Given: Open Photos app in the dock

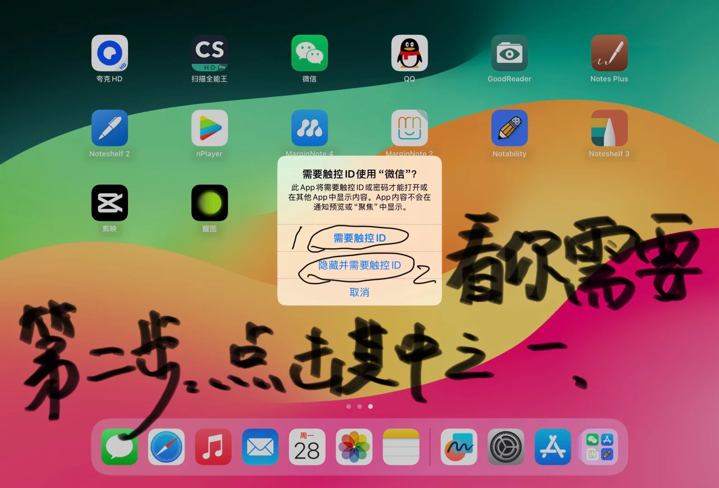Looking at the screenshot, I should click(x=354, y=447).
